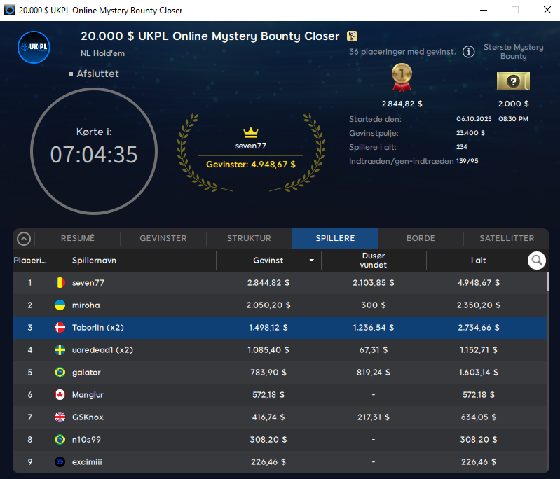Click the Romanian flag beside seven77
The width and height of the screenshot is (560, 479).
pyautogui.click(x=60, y=283)
